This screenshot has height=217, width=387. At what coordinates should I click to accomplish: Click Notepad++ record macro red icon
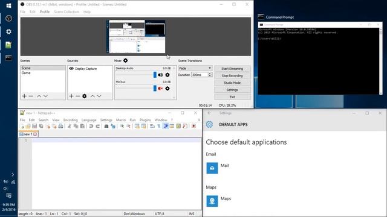pos(193,126)
